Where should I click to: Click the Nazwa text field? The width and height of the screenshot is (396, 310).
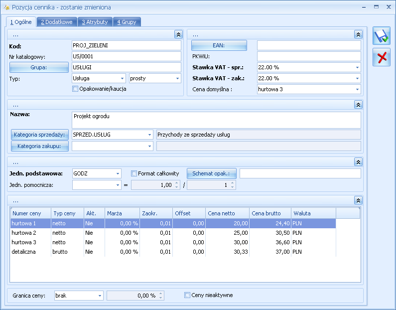[x=216, y=120]
